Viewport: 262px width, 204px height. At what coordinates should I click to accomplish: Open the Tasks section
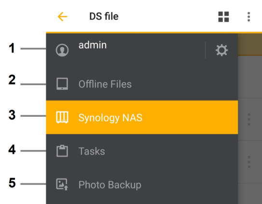pyautogui.click(x=142, y=151)
